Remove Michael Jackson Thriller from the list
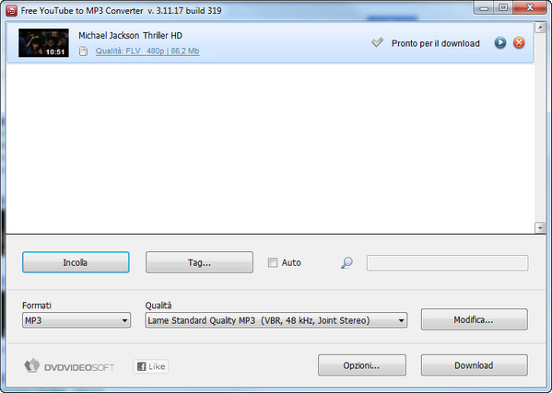The image size is (552, 393). point(519,43)
